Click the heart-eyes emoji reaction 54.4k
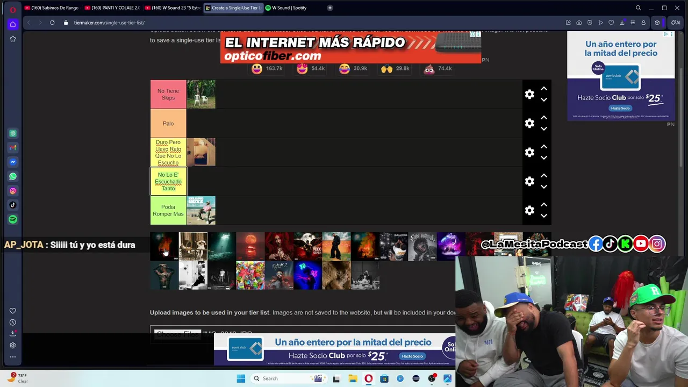The width and height of the screenshot is (688, 387). [x=302, y=69]
